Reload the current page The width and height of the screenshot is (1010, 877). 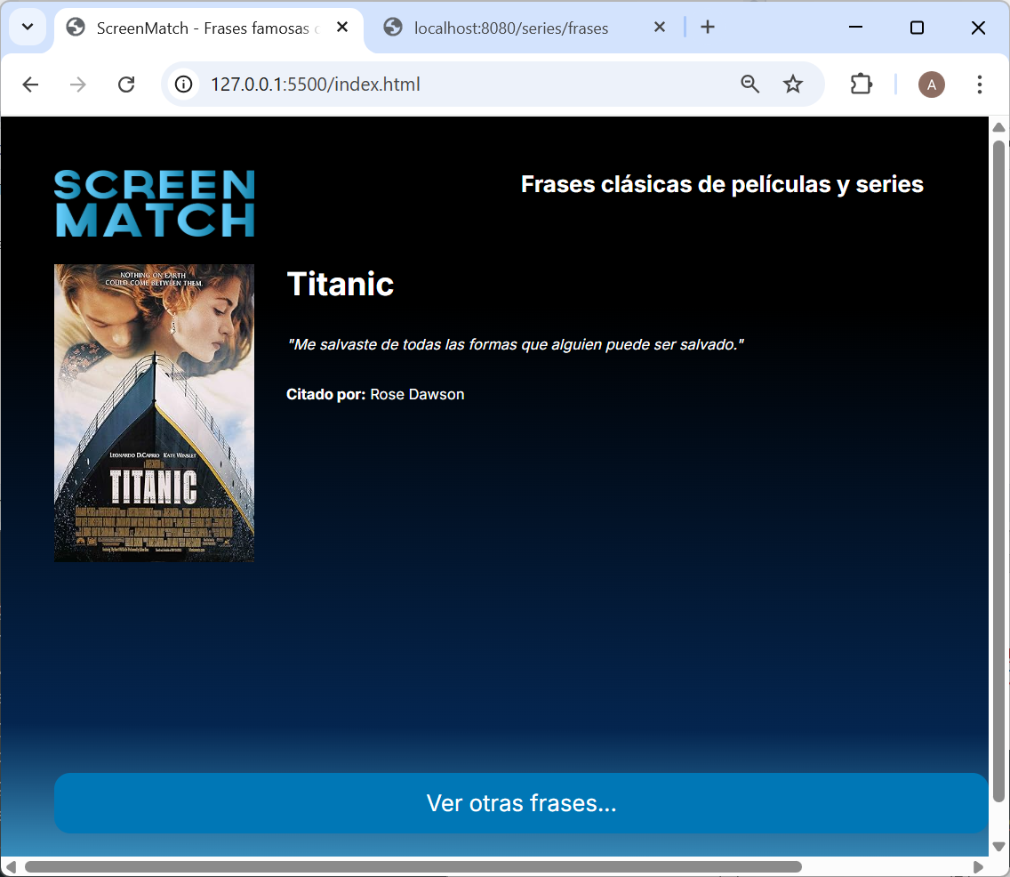tap(126, 84)
